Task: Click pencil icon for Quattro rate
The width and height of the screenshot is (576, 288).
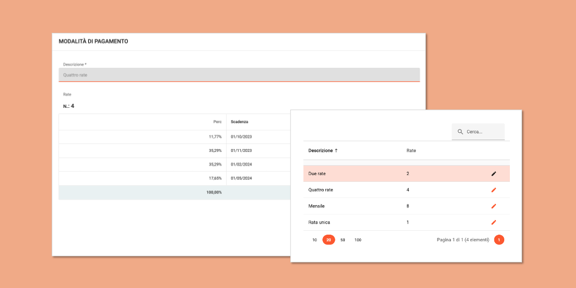Action: [x=493, y=190]
